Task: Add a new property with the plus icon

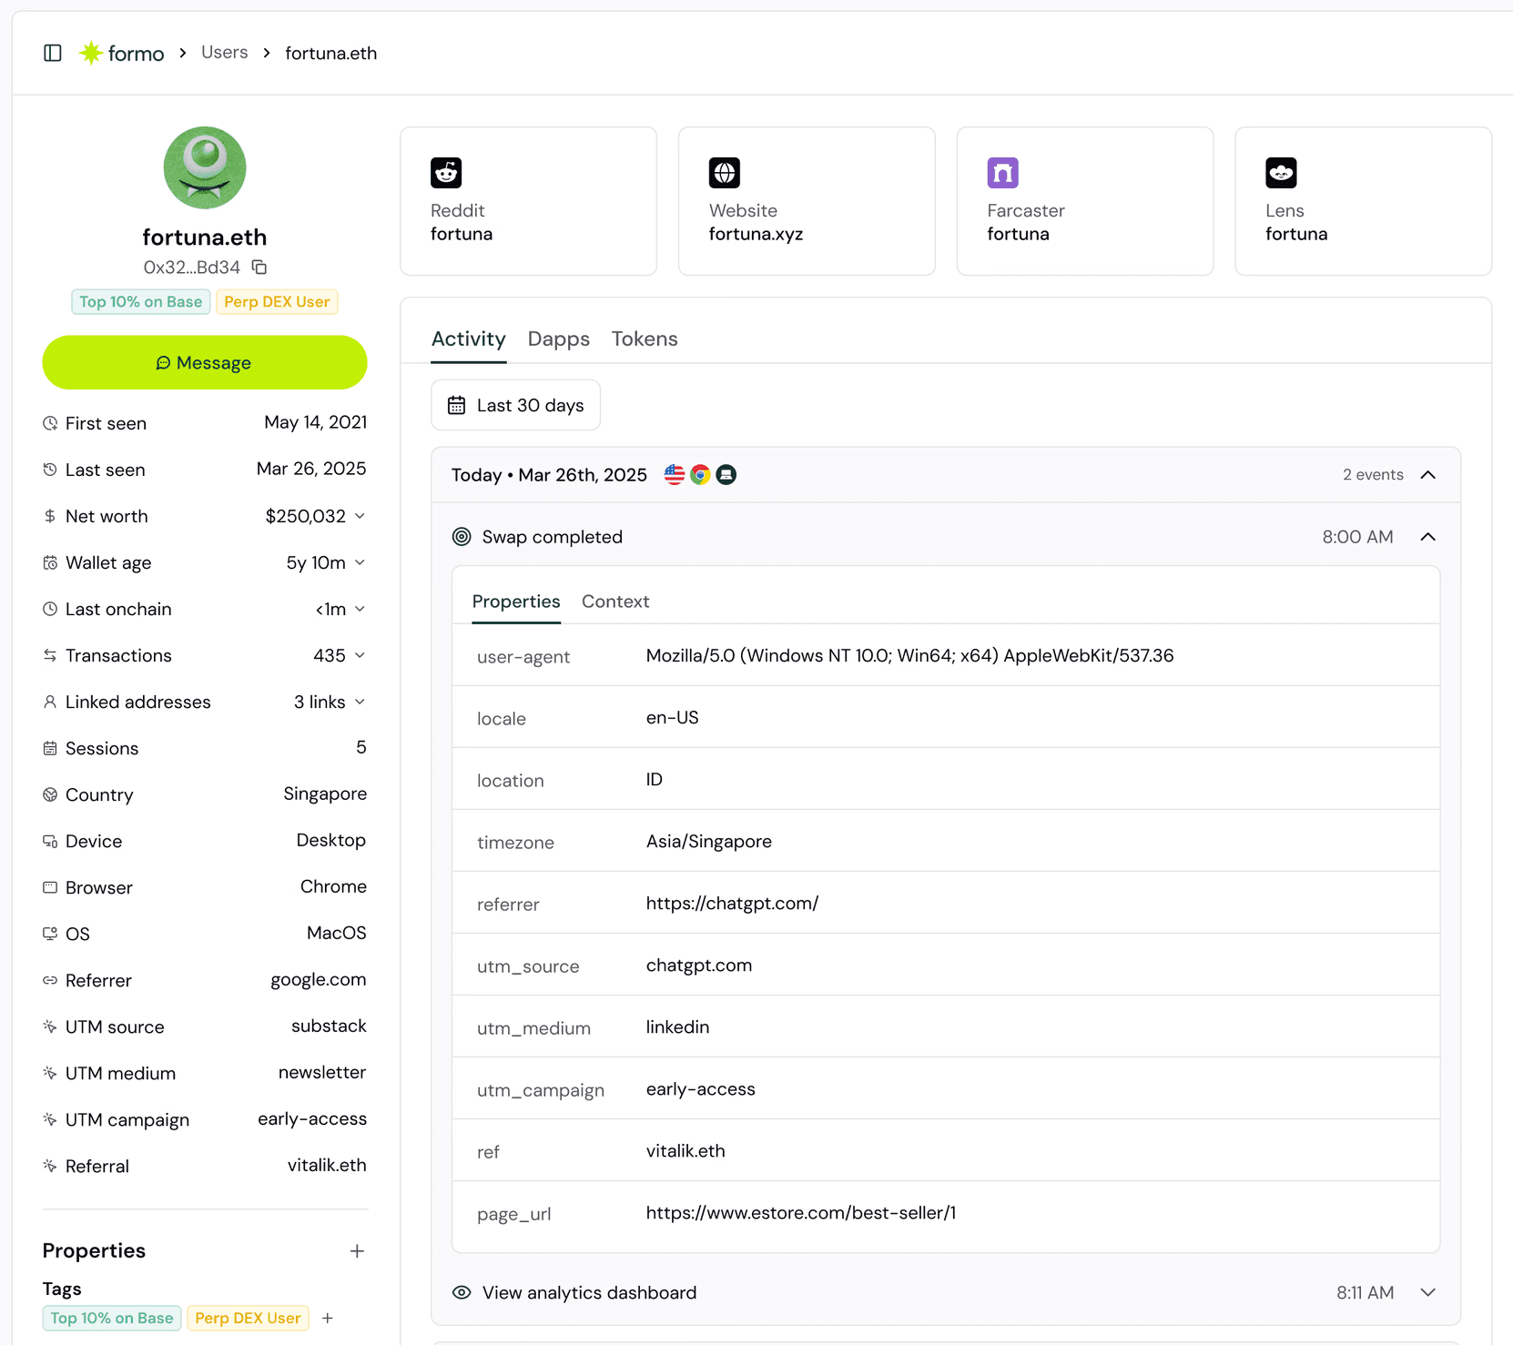Action: click(x=357, y=1251)
